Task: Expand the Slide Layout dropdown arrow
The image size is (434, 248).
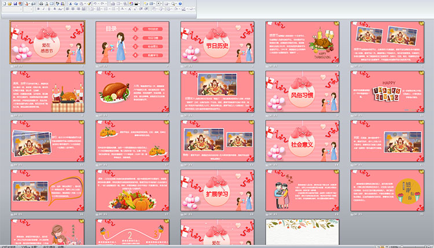Action: [x=155, y=3]
